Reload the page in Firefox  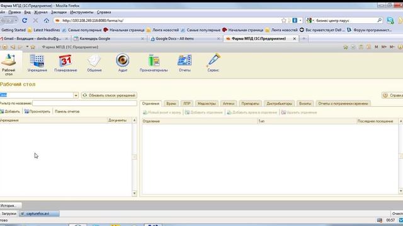[25, 20]
